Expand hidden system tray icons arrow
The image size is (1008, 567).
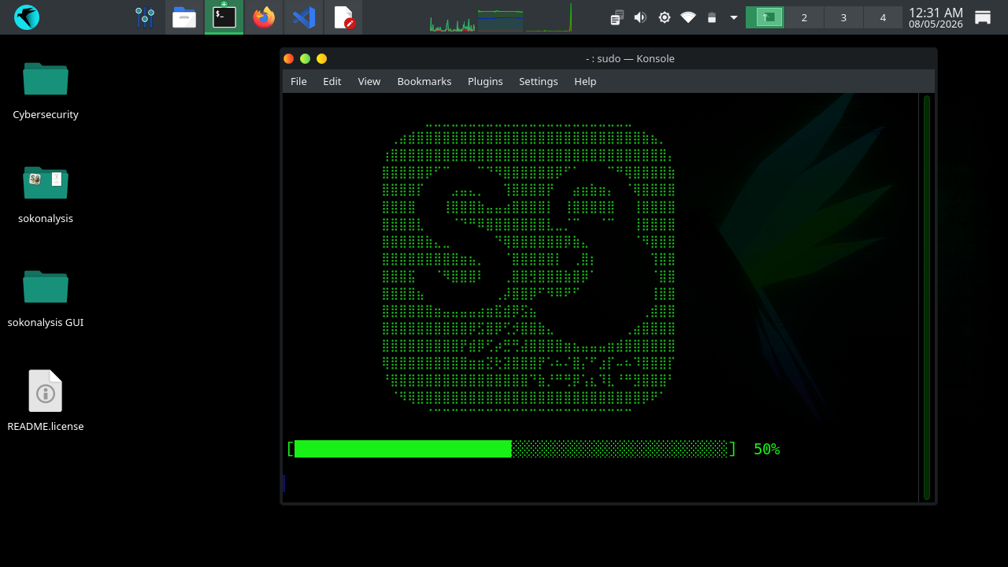pyautogui.click(x=734, y=17)
